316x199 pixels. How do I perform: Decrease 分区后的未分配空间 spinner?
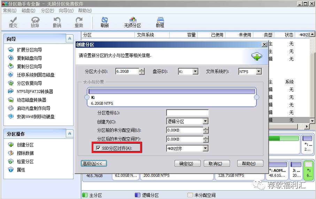click(206, 141)
